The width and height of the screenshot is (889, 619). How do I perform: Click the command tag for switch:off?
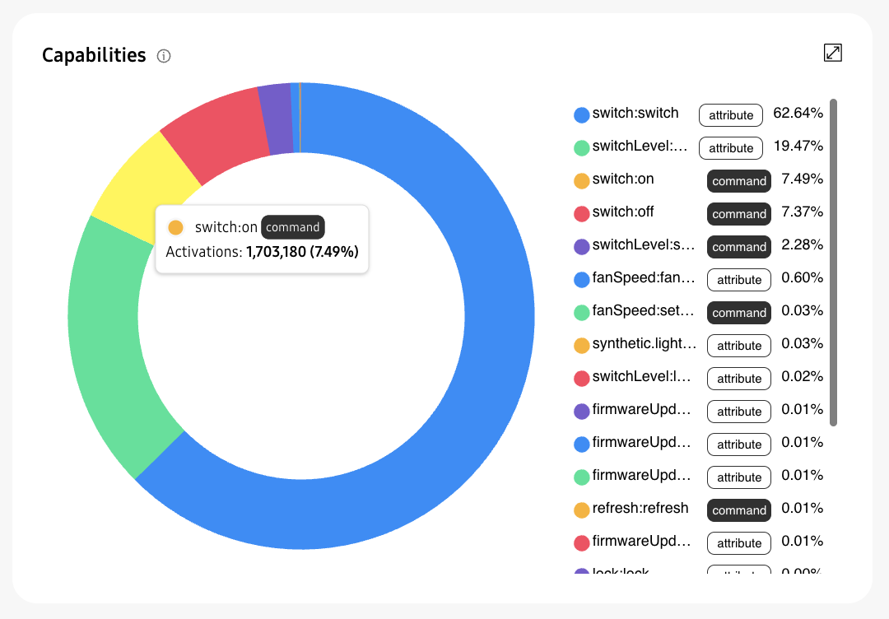point(738,214)
